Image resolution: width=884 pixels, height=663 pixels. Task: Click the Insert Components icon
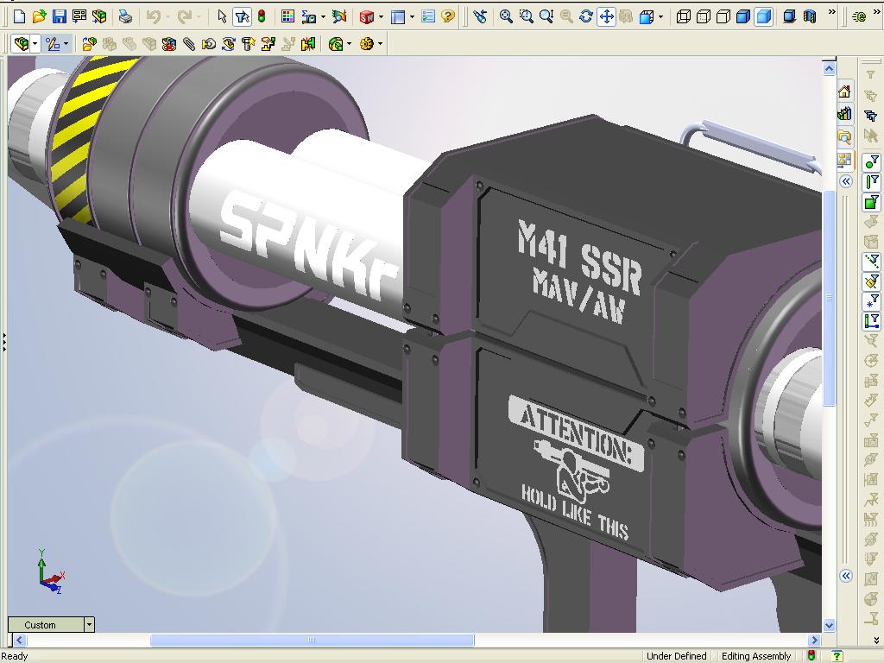[x=89, y=44]
